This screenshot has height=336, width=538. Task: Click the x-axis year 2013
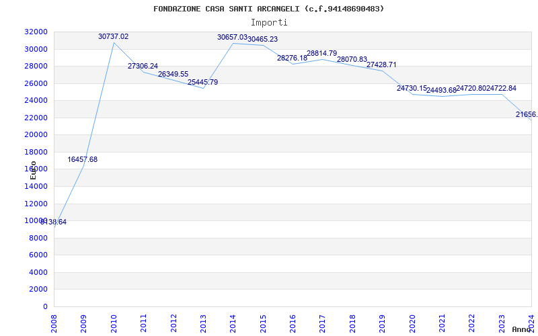[x=204, y=323]
